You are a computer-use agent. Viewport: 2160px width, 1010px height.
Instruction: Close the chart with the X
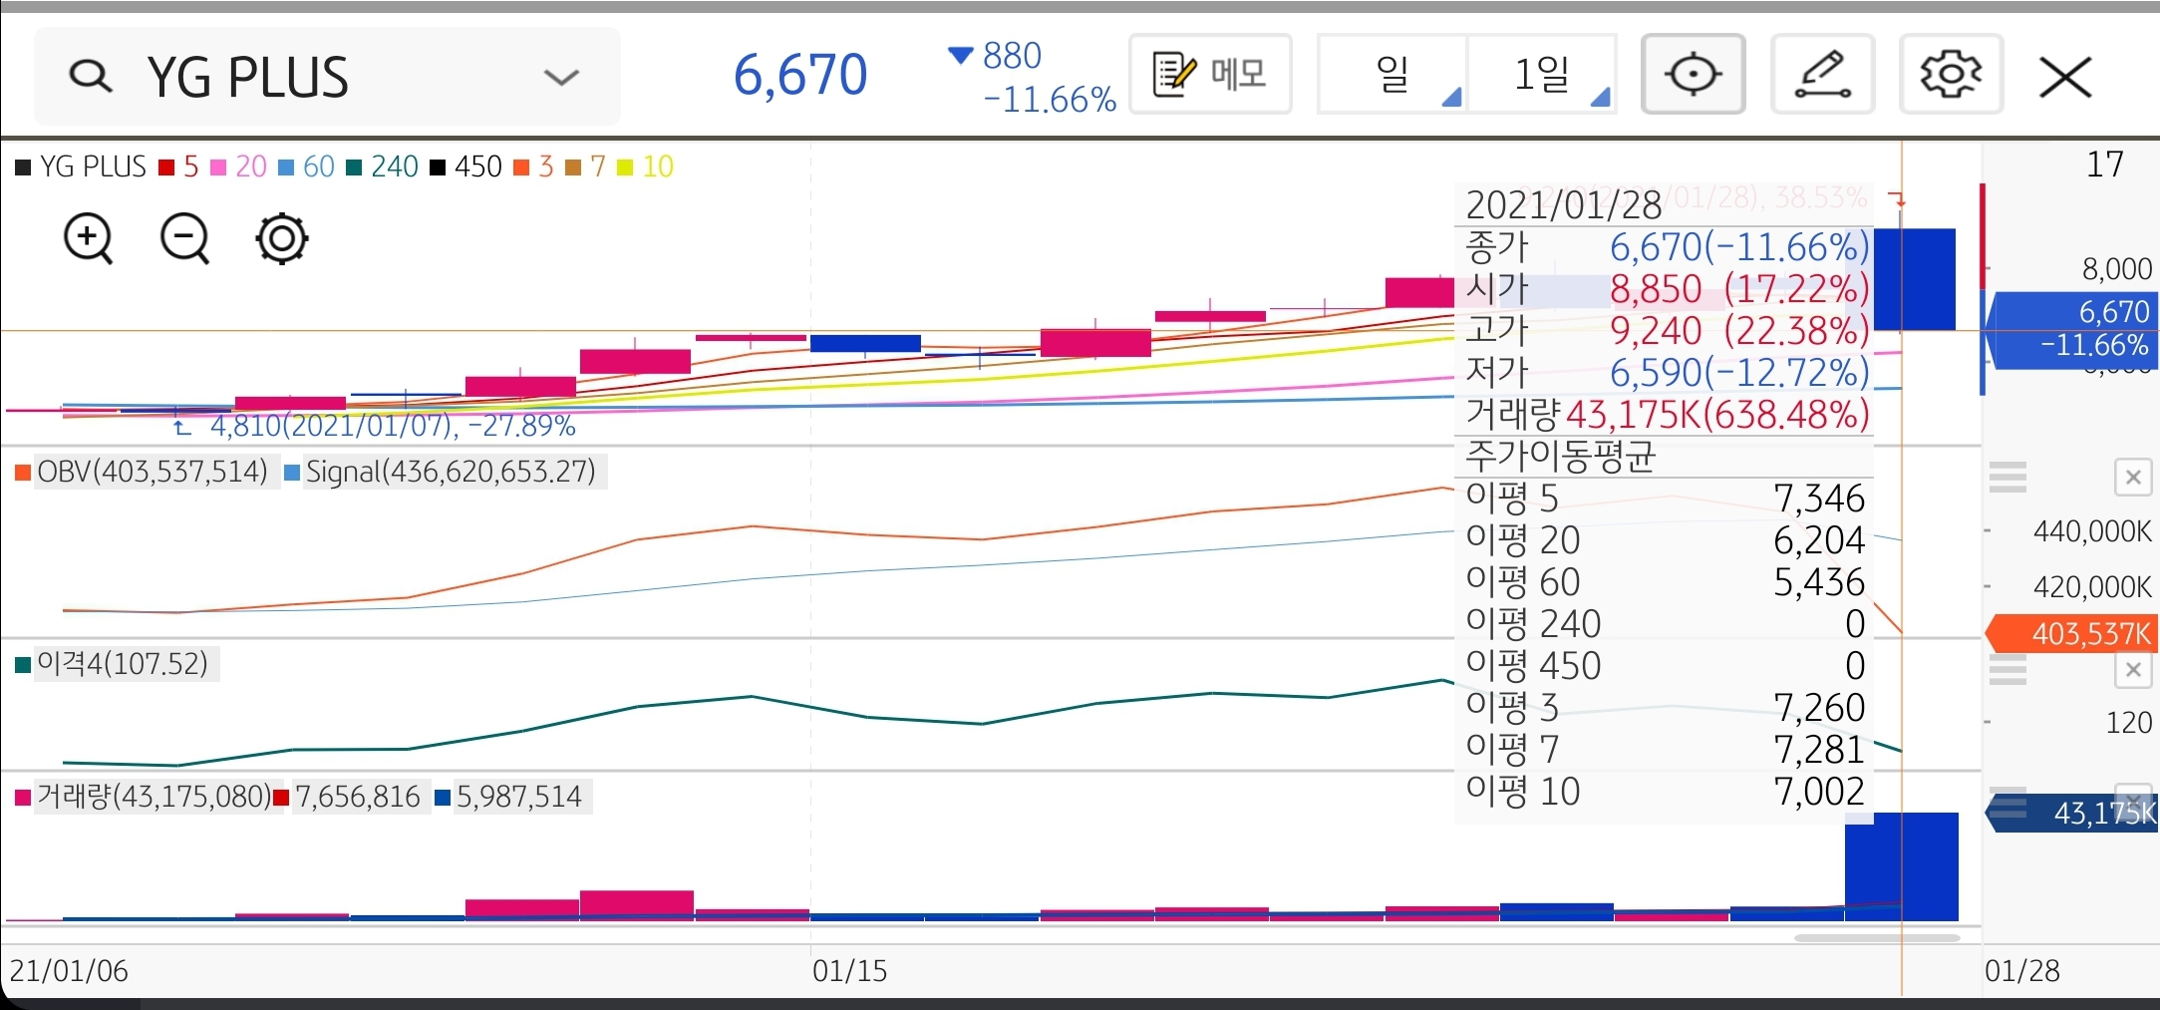tap(2065, 77)
